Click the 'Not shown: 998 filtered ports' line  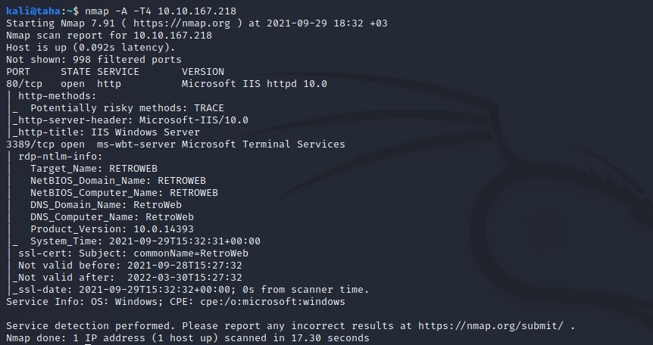[94, 60]
